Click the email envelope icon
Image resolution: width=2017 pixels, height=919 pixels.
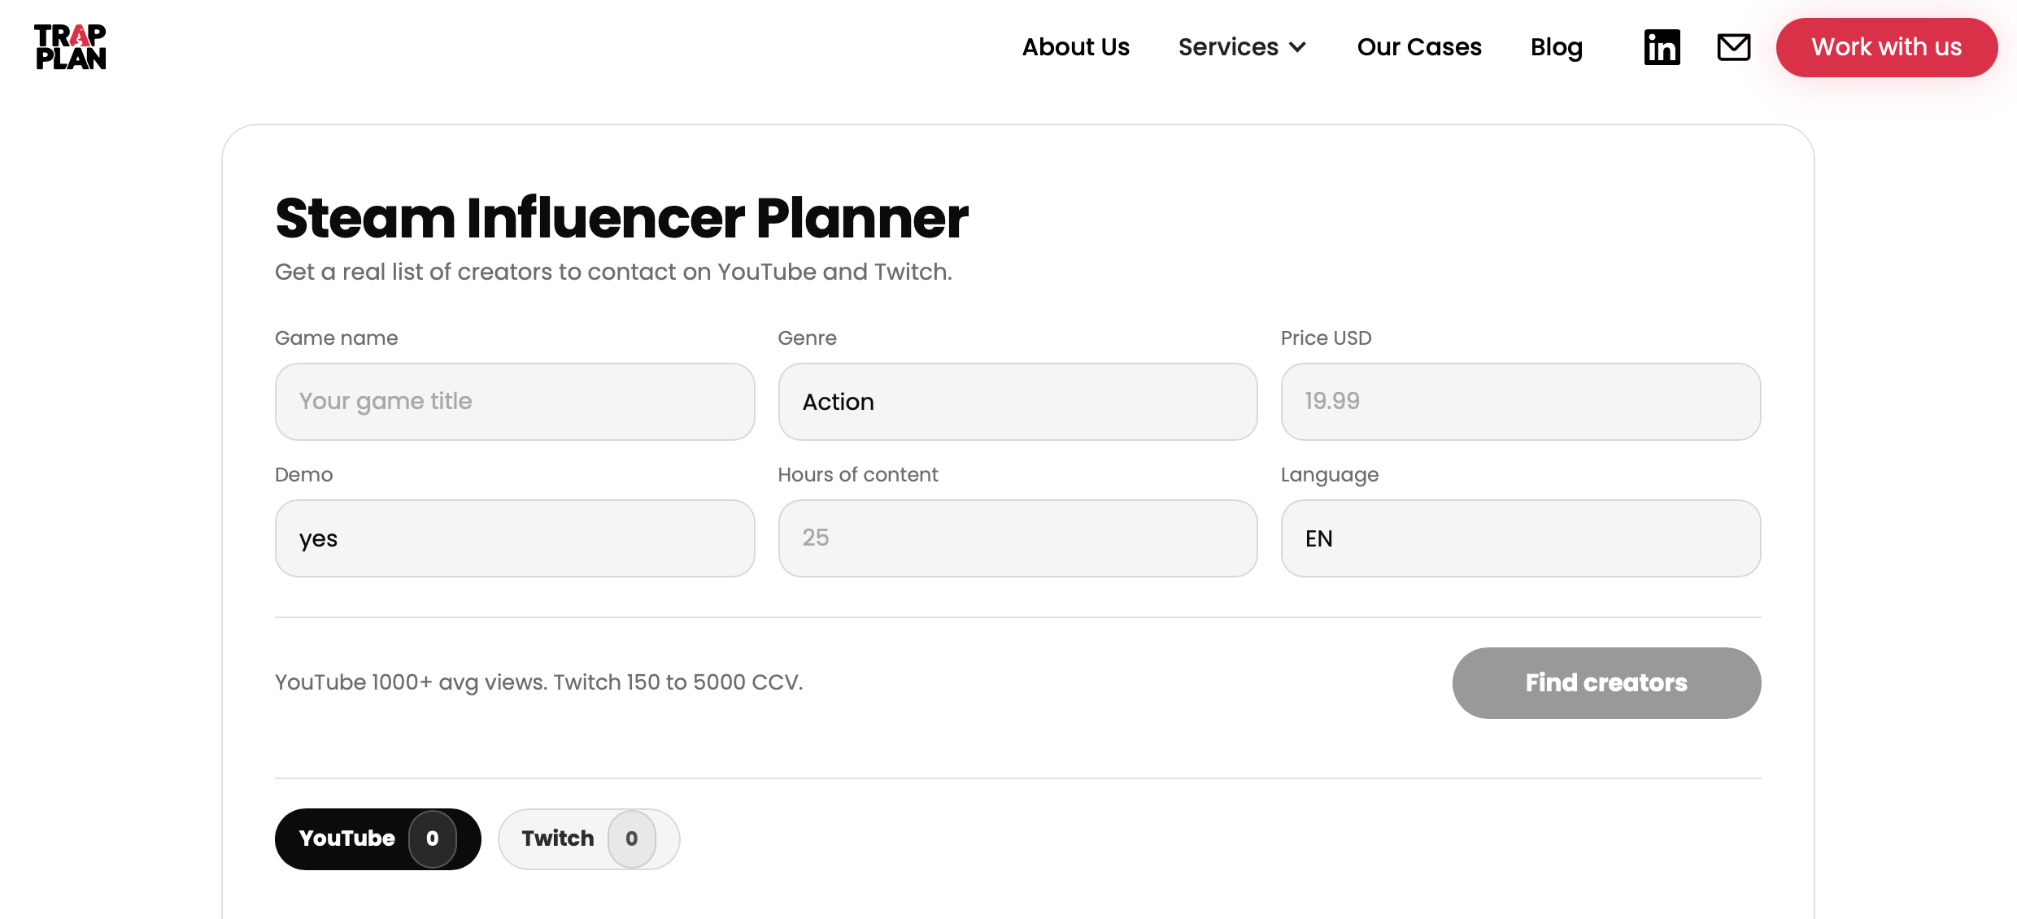point(1733,47)
